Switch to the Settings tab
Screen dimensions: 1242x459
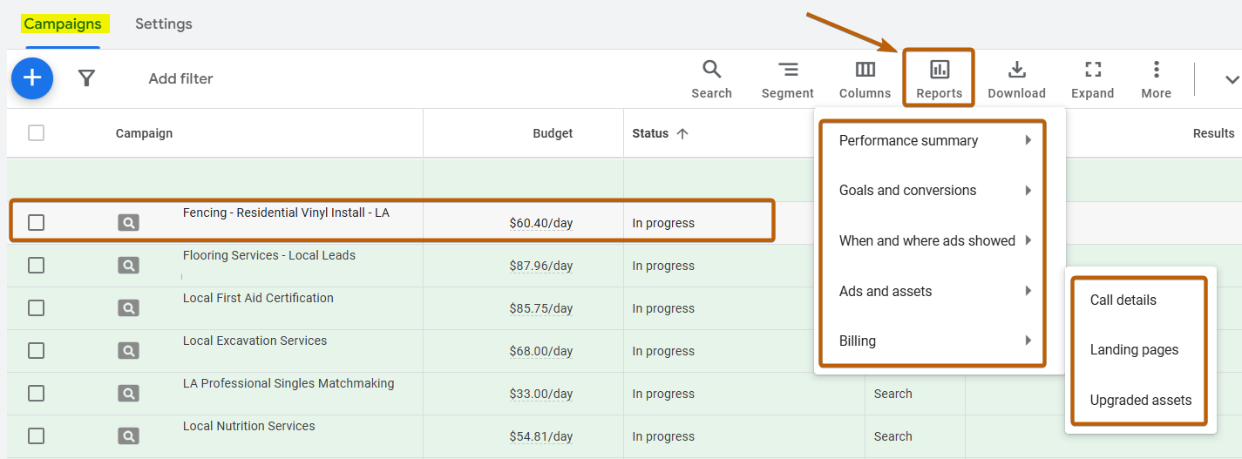click(163, 24)
